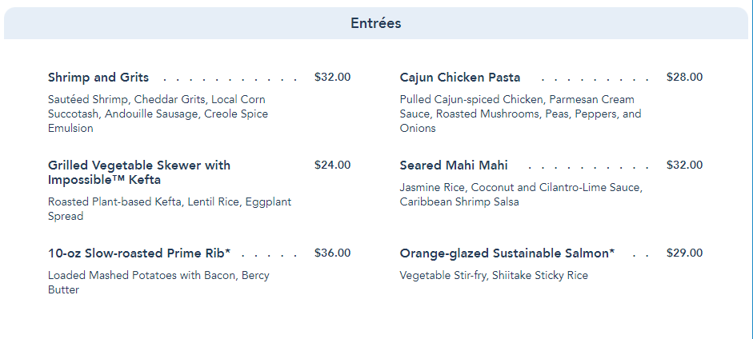
Task: Select the Cajun Chicken Pasta title
Action: [460, 78]
